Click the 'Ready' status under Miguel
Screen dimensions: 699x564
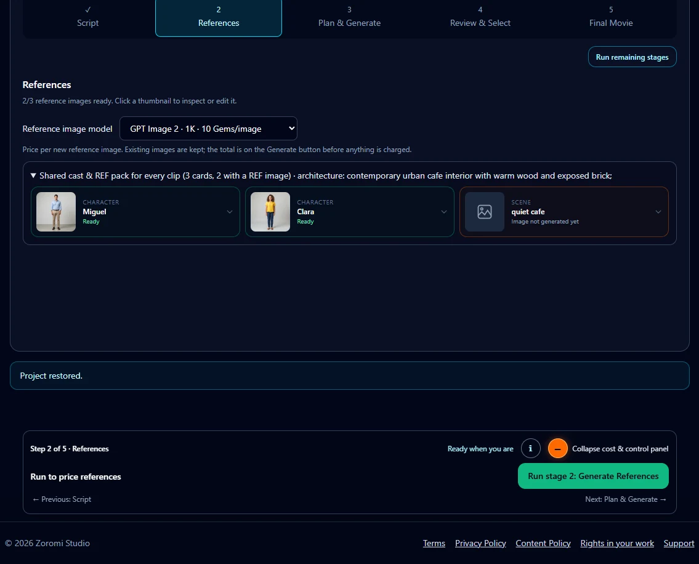click(x=91, y=222)
